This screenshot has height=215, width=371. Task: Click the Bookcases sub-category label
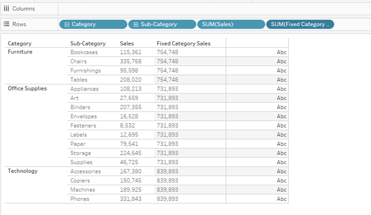(x=84, y=52)
